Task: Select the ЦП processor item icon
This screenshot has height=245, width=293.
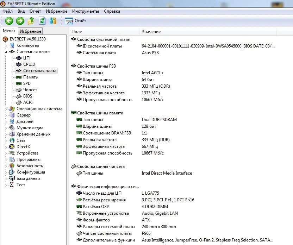Action: (19, 58)
